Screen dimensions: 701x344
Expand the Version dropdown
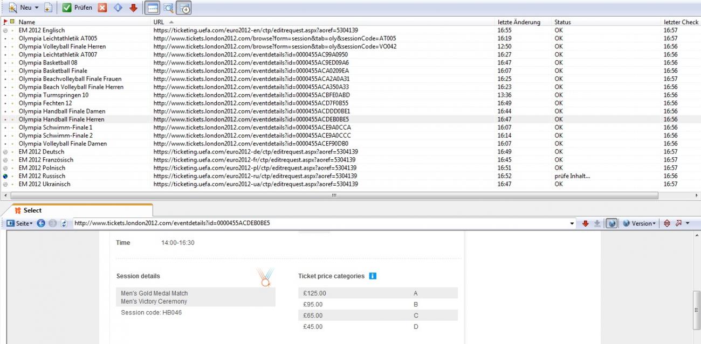[x=641, y=223]
